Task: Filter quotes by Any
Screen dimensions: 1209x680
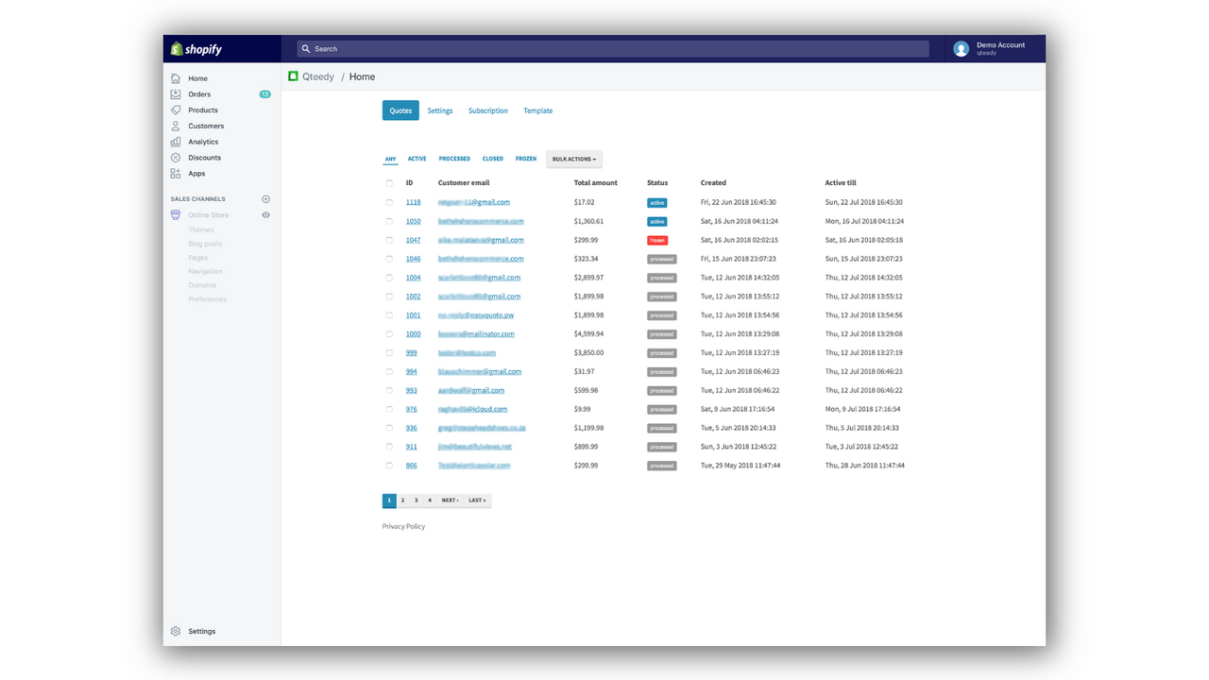Action: pyautogui.click(x=390, y=159)
